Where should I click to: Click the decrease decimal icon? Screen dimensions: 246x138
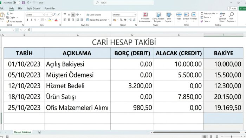[x=134, y=20]
